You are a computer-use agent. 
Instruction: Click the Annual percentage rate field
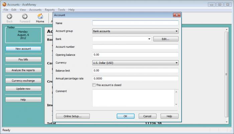click(x=135, y=79)
